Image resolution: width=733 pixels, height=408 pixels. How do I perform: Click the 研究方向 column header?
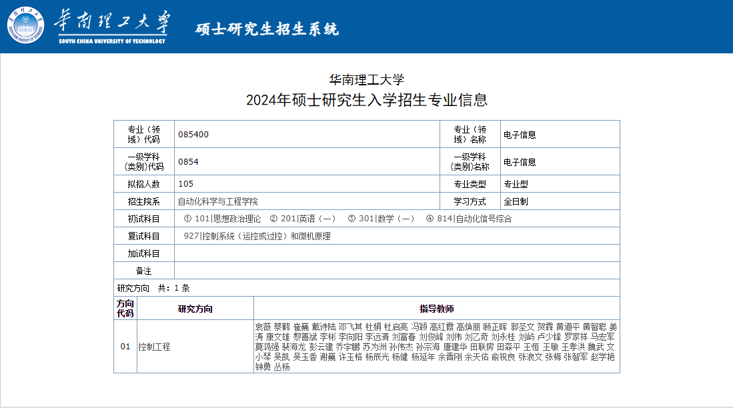point(195,309)
